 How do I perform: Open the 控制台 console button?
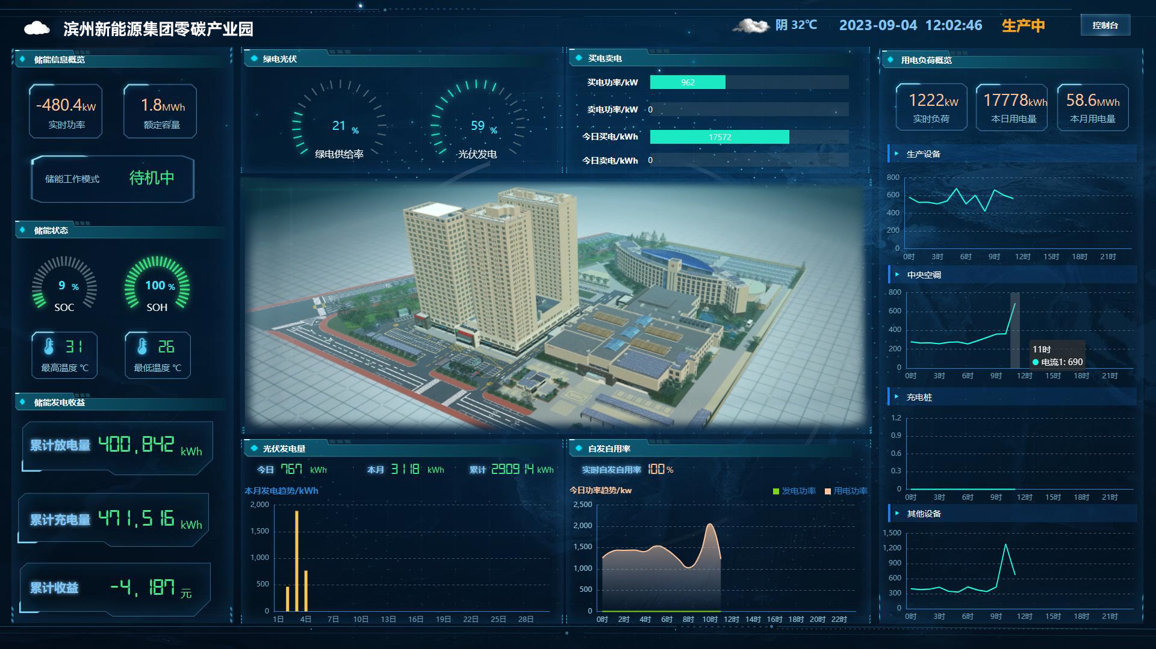[x=1105, y=25]
